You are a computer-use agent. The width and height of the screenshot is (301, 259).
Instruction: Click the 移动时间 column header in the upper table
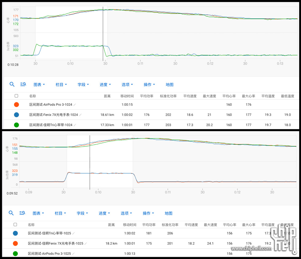pyautogui.click(x=127, y=96)
